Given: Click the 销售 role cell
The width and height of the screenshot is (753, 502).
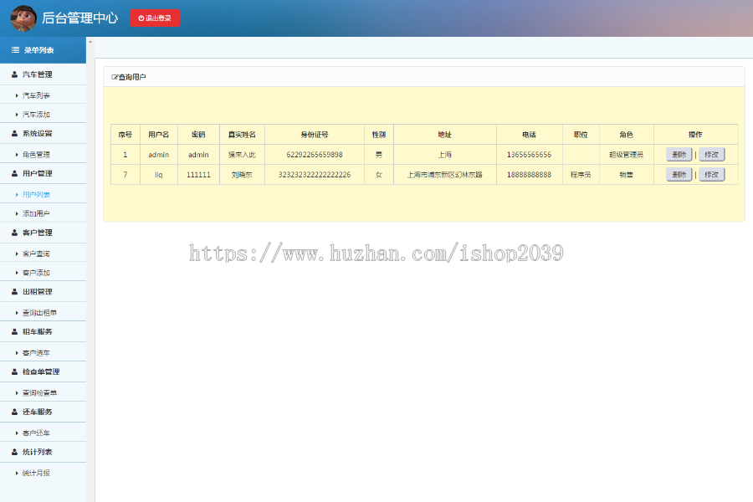Looking at the screenshot, I should tap(626, 175).
